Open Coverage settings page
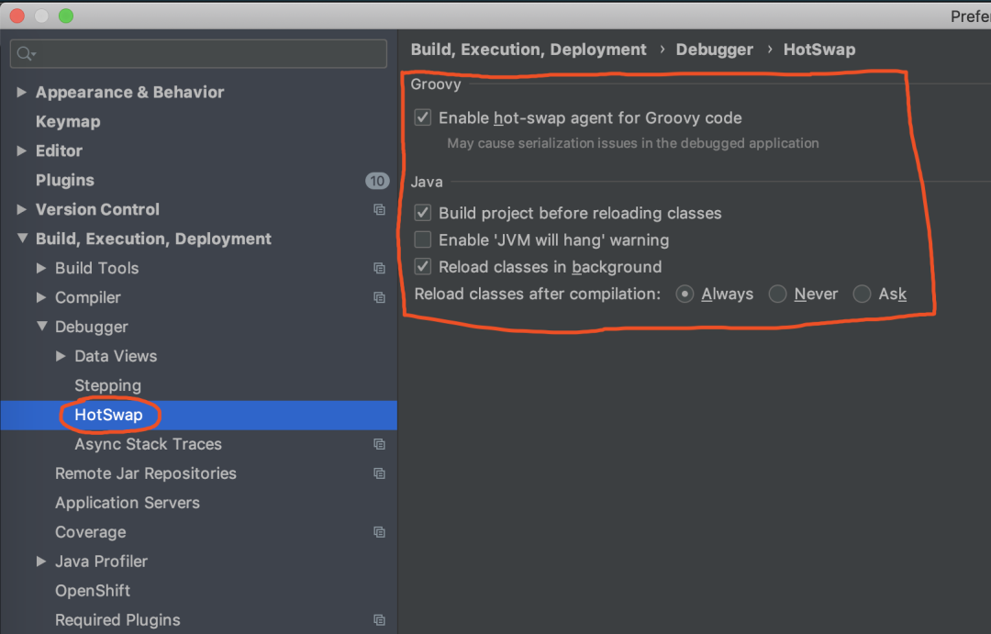The image size is (991, 634). tap(90, 532)
